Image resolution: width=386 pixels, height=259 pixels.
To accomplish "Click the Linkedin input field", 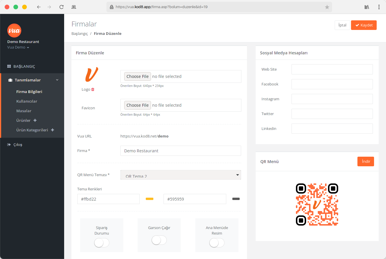I will (x=332, y=129).
